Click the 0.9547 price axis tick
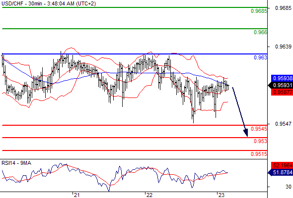293x198 pixels. point(283,124)
